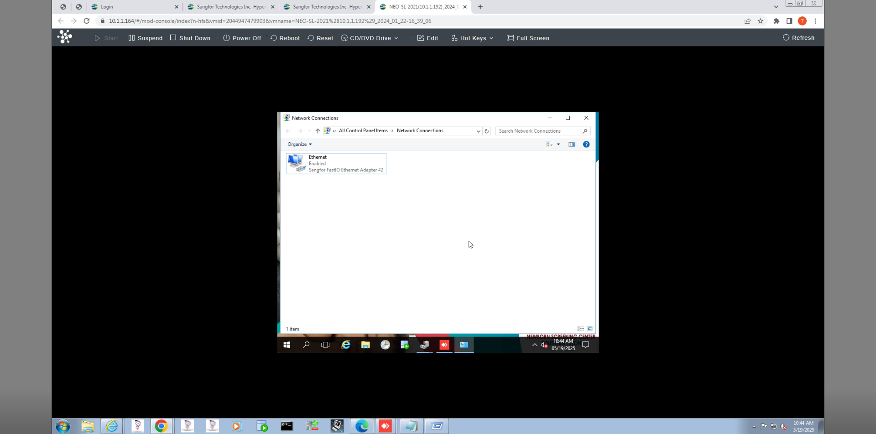Reset the virtual machine
Viewport: 876px width, 434px height.
(x=320, y=38)
